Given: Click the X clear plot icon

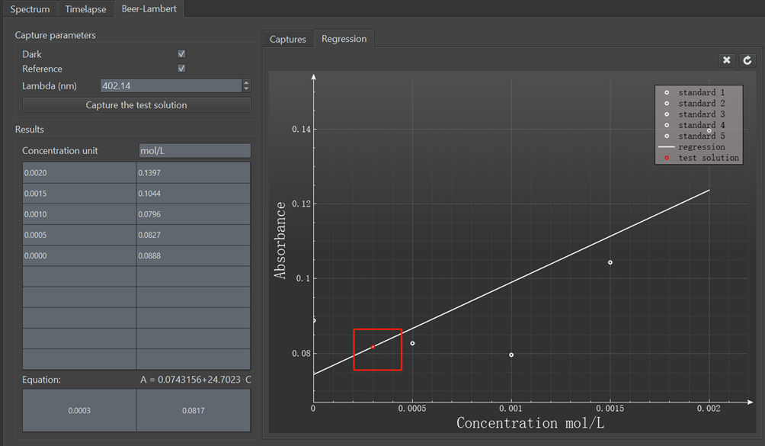Looking at the screenshot, I should tap(726, 60).
